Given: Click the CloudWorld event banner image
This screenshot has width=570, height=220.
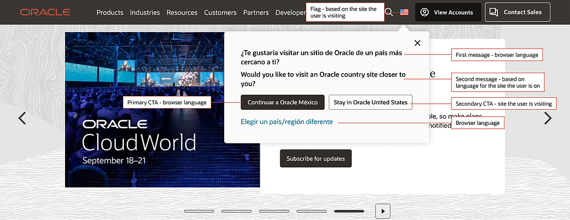Looking at the screenshot, I should (x=163, y=110).
